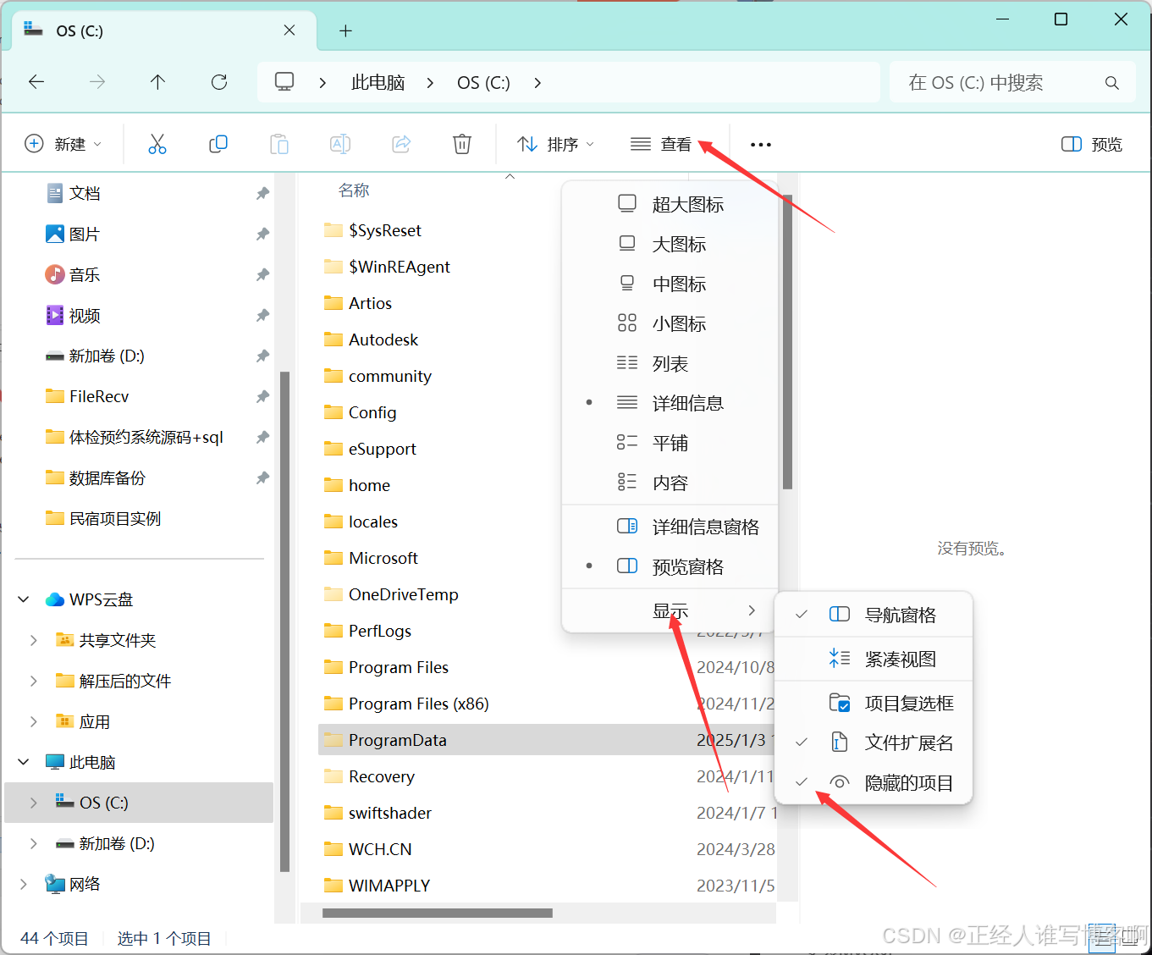
Task: Click the Copy icon
Action: 218,144
